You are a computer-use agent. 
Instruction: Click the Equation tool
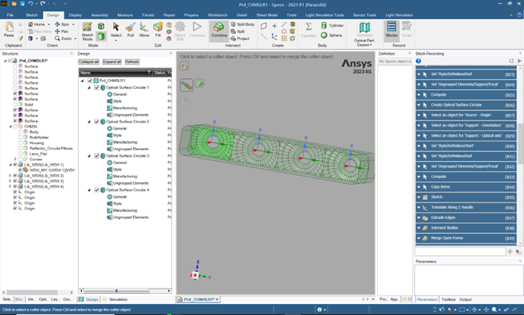308,30
